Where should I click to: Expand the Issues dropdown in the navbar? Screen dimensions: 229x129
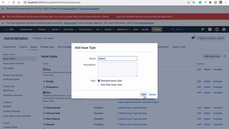click(56, 29)
